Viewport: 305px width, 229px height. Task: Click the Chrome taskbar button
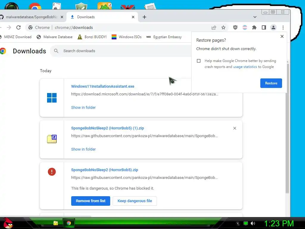point(69,223)
